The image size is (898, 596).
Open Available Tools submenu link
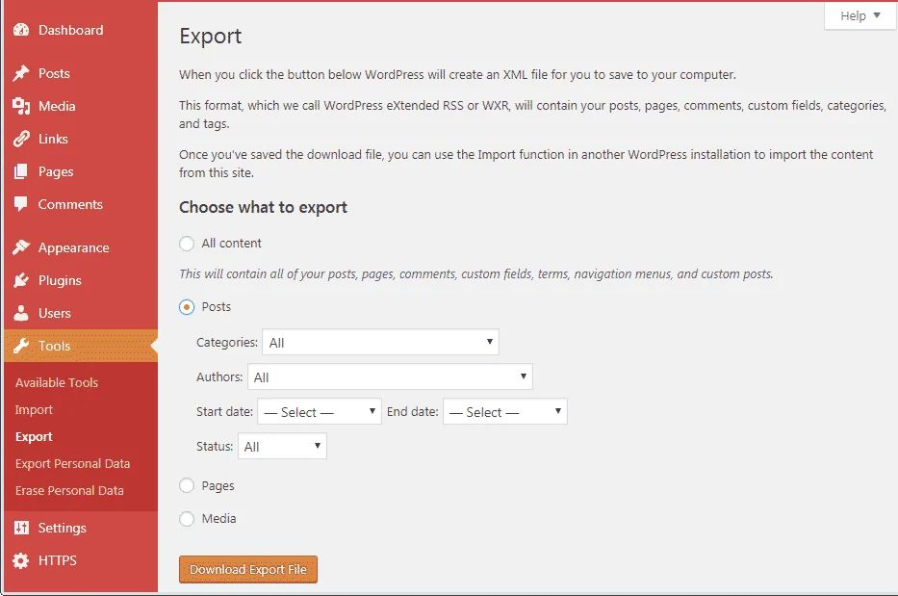[57, 382]
